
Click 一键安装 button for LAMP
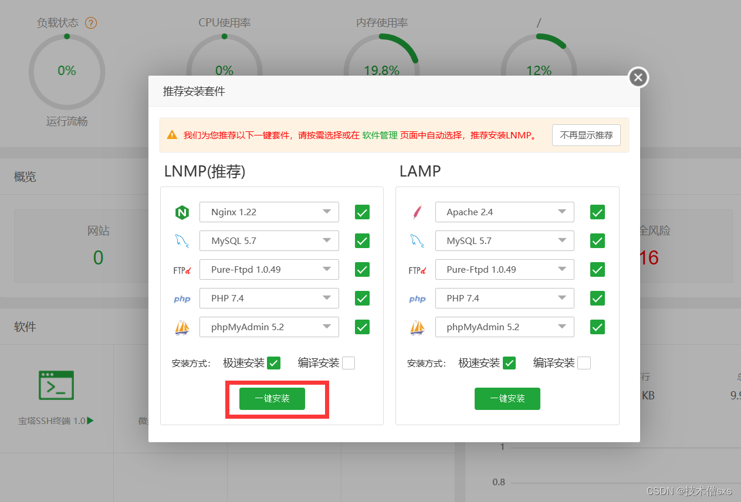507,398
